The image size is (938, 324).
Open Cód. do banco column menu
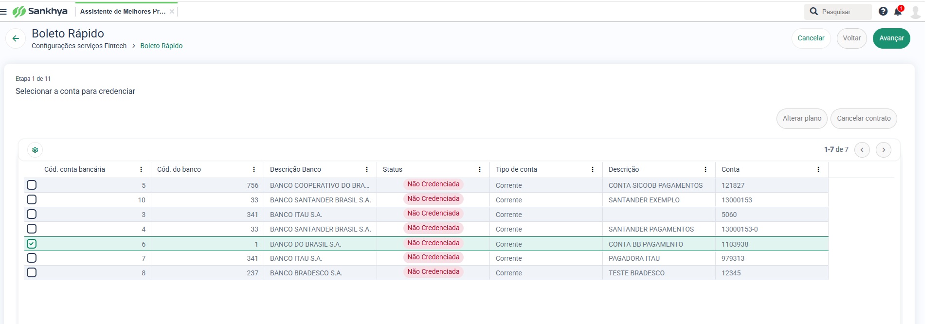point(254,169)
